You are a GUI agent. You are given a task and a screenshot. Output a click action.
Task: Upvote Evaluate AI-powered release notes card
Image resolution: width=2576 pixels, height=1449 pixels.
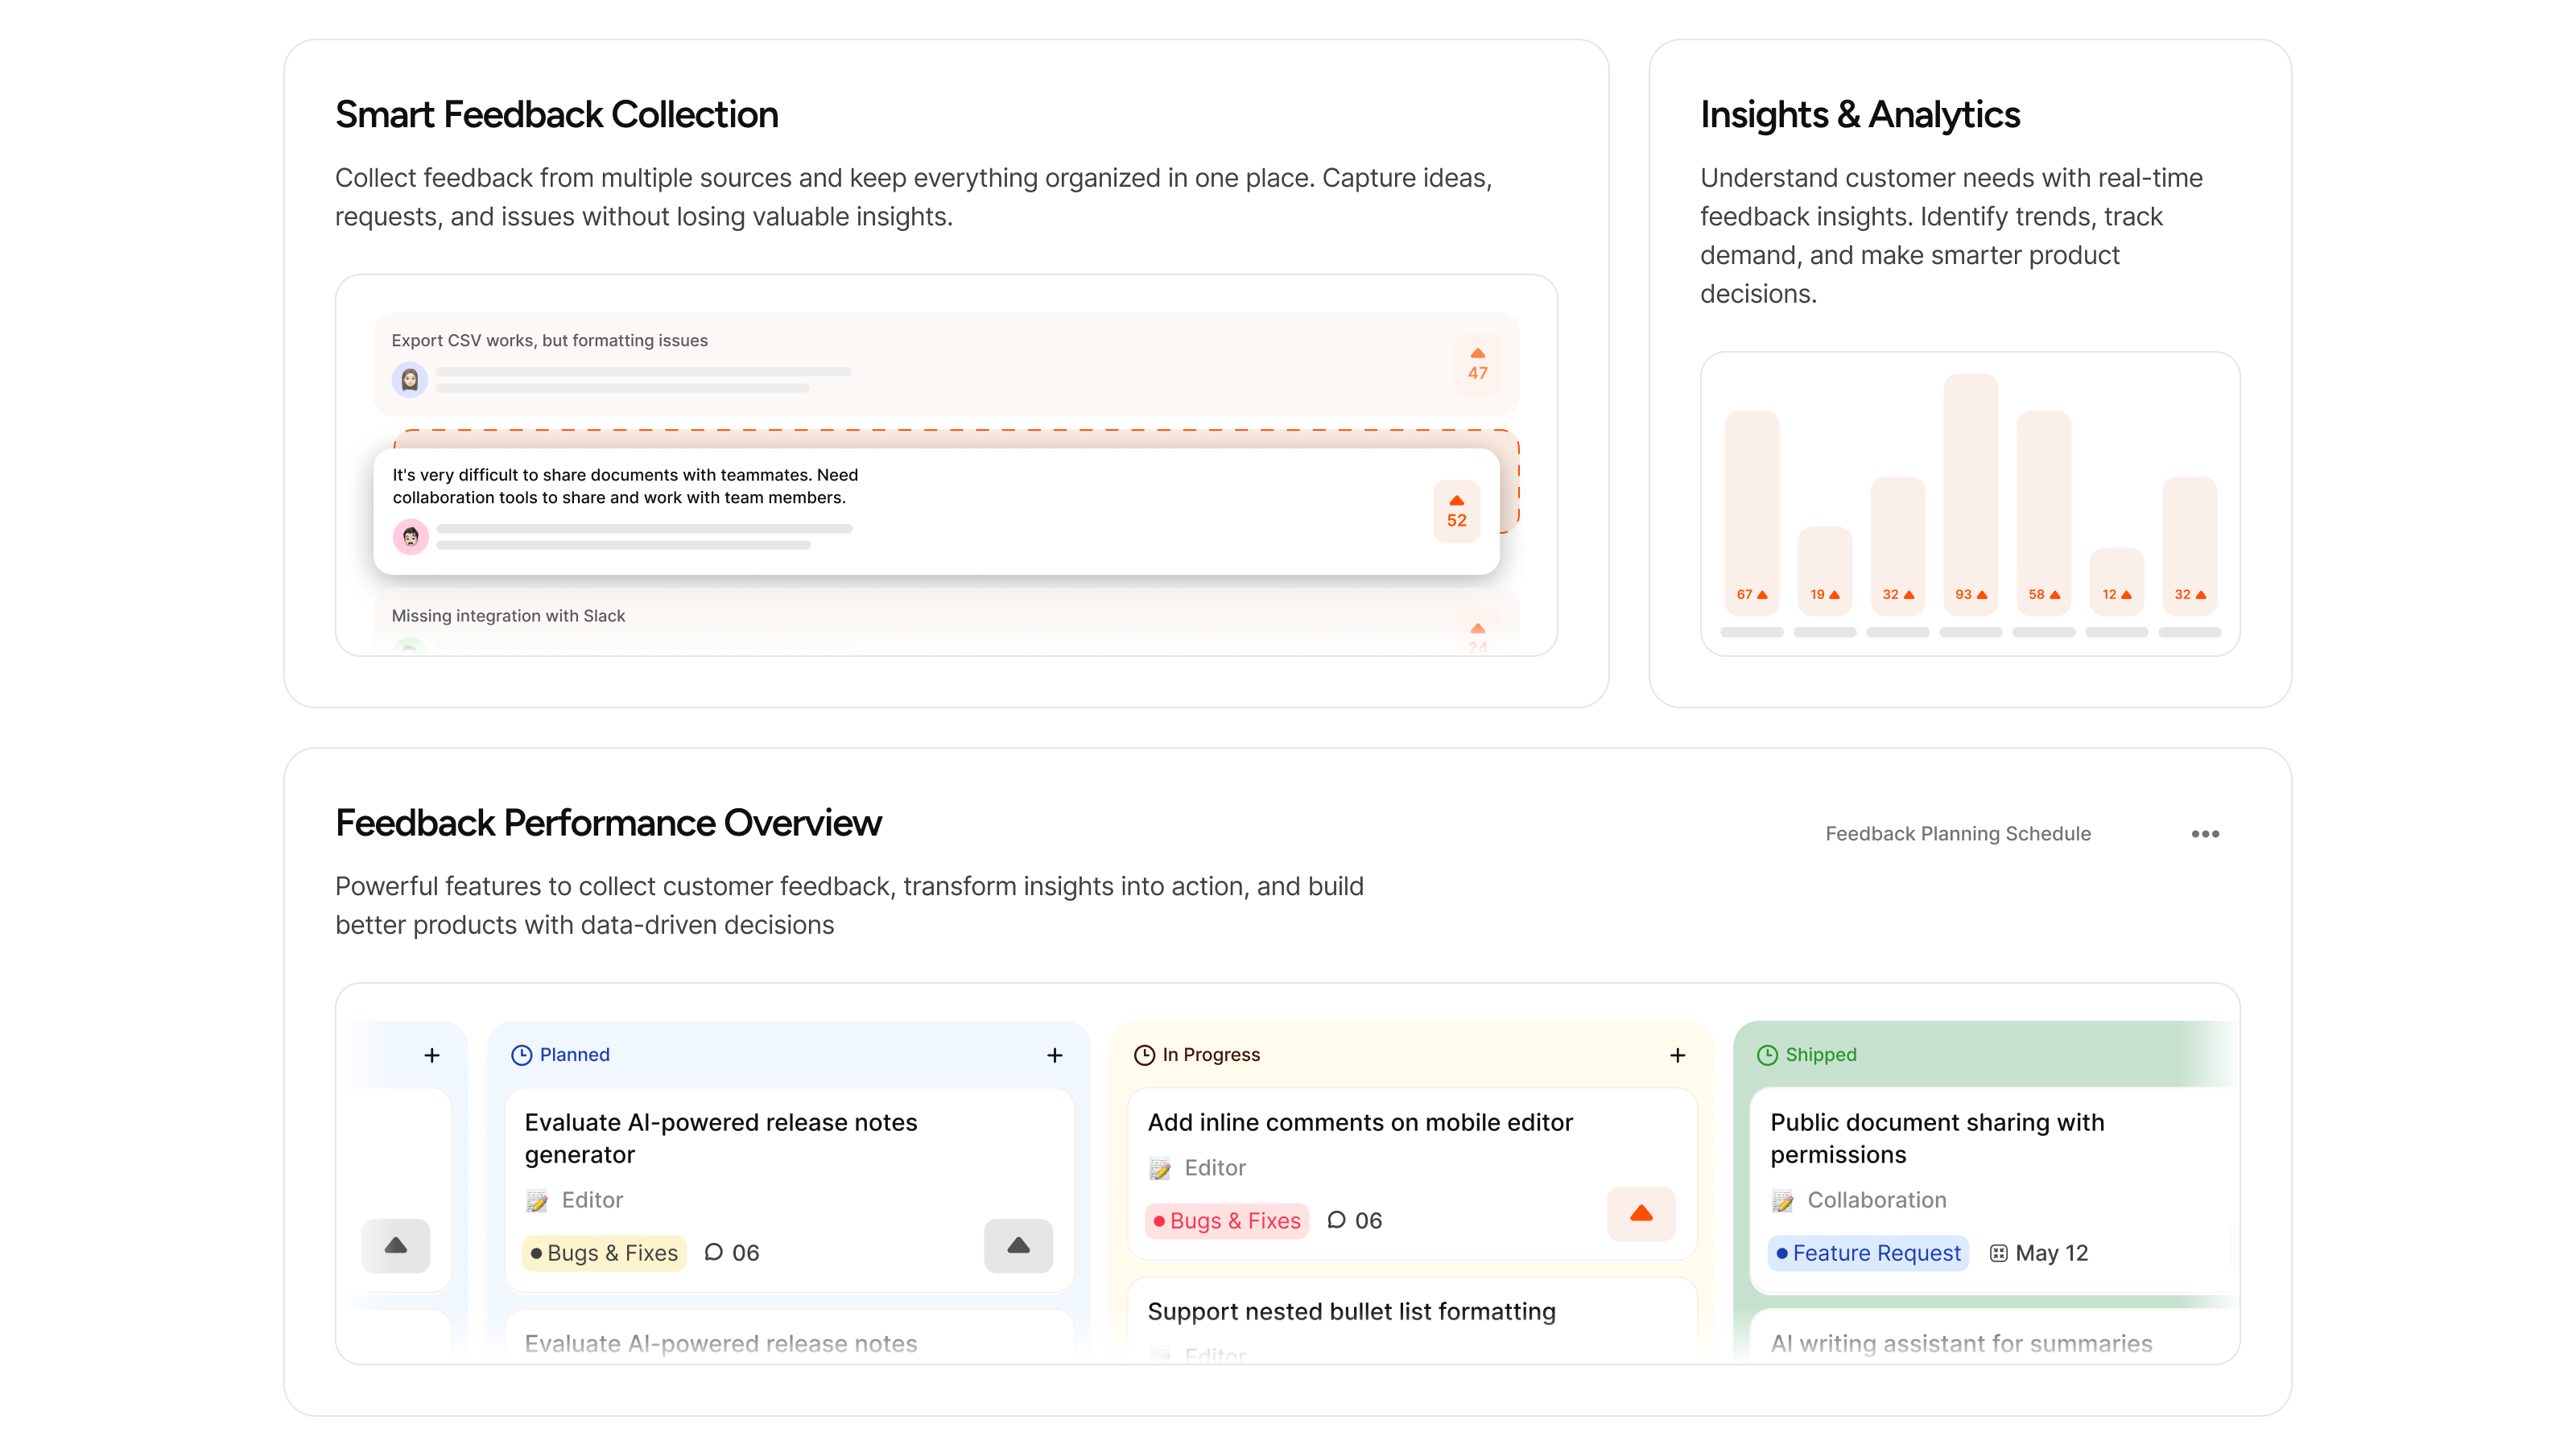(1018, 1245)
